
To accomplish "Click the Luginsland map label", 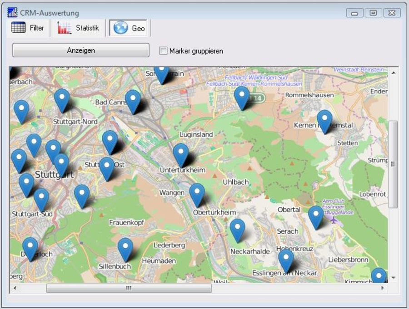I will [196, 134].
